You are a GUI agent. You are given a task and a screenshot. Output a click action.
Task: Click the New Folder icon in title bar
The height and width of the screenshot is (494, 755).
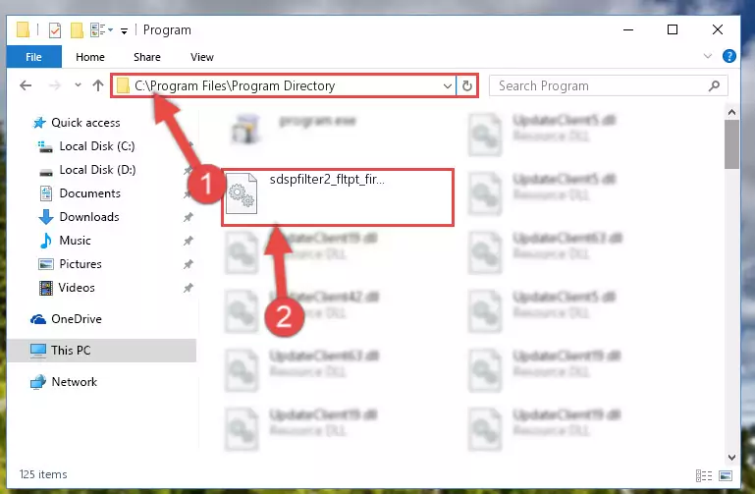pos(77,29)
